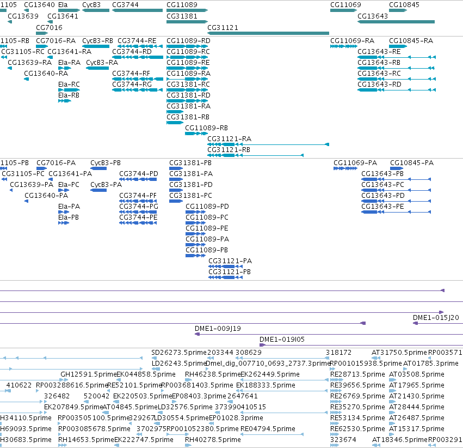Click transcript CG11089-RD
This screenshot has width=463, height=448.
coord(188,41)
